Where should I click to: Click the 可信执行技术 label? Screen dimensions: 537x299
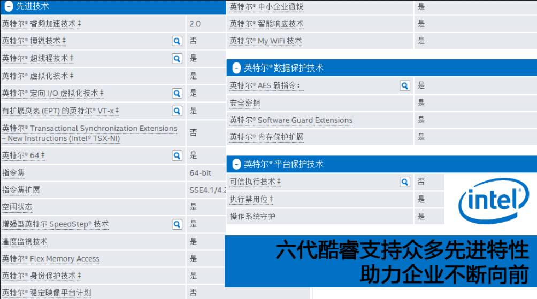point(255,182)
